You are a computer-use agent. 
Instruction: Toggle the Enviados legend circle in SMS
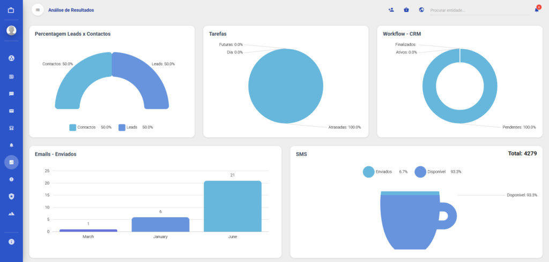[368, 172]
